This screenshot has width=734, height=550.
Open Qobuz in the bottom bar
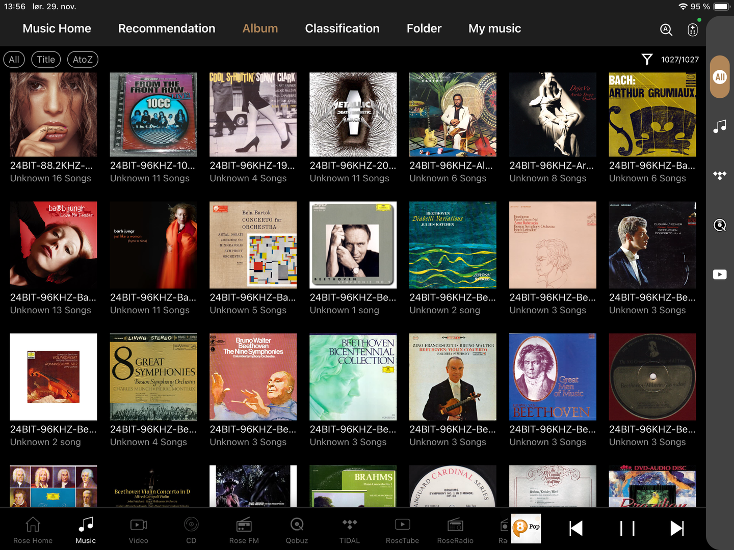click(x=297, y=530)
